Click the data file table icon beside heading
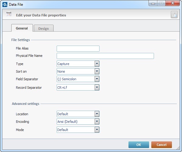182x152 pixels. [9, 14]
